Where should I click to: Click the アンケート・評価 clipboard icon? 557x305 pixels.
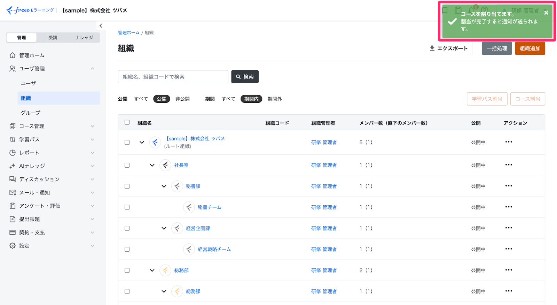[13, 206]
